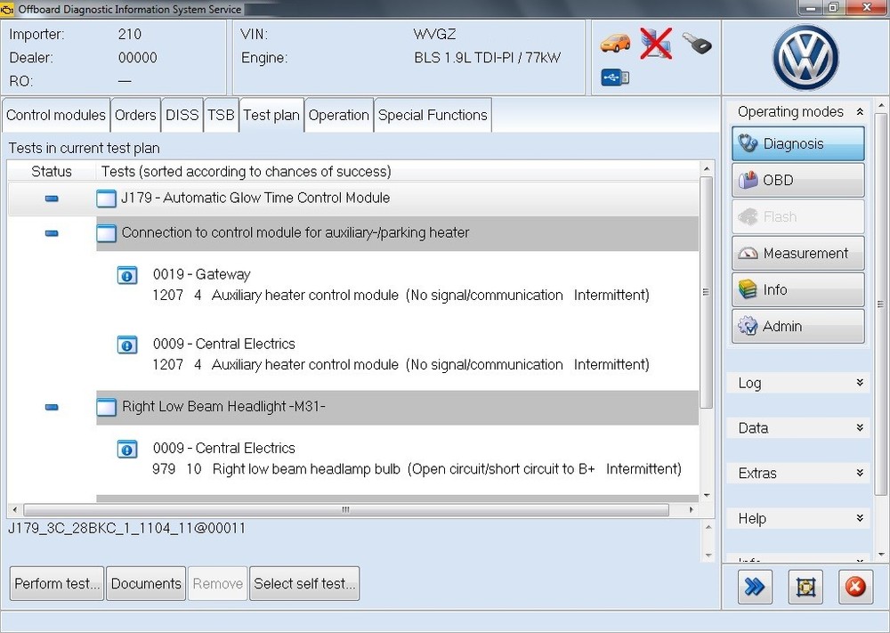
Task: Click the orange car vehicle icon
Action: click(615, 44)
